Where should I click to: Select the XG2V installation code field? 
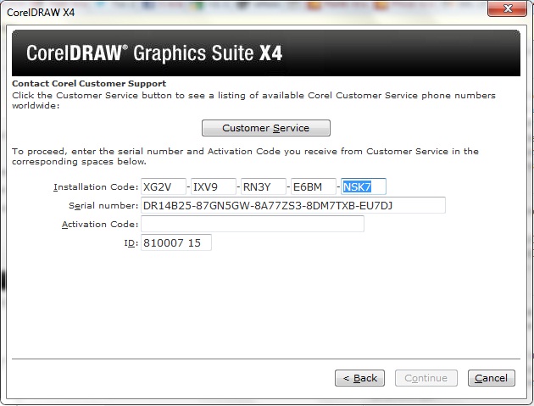coord(164,186)
